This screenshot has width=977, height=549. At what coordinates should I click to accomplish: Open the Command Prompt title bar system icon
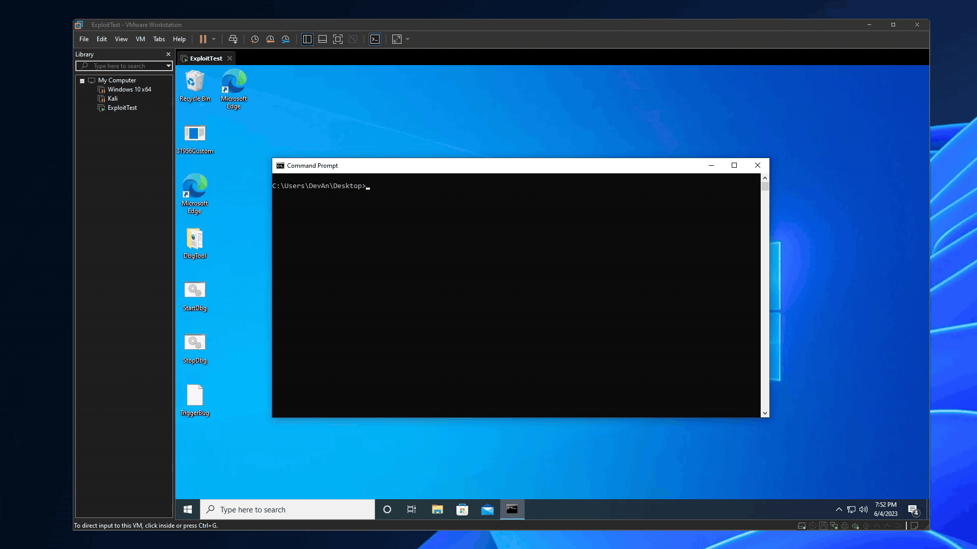[x=280, y=166]
